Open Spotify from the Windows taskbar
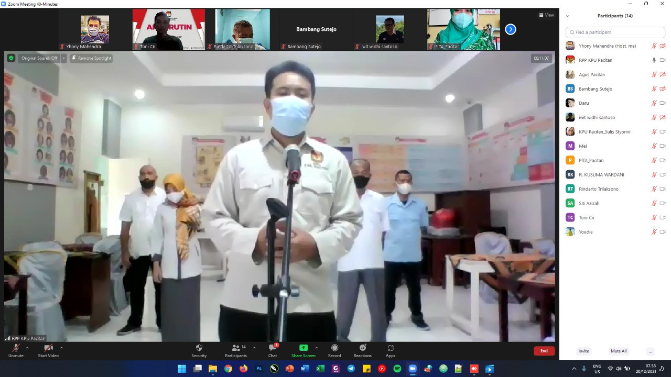This screenshot has height=377, width=671. click(397, 369)
